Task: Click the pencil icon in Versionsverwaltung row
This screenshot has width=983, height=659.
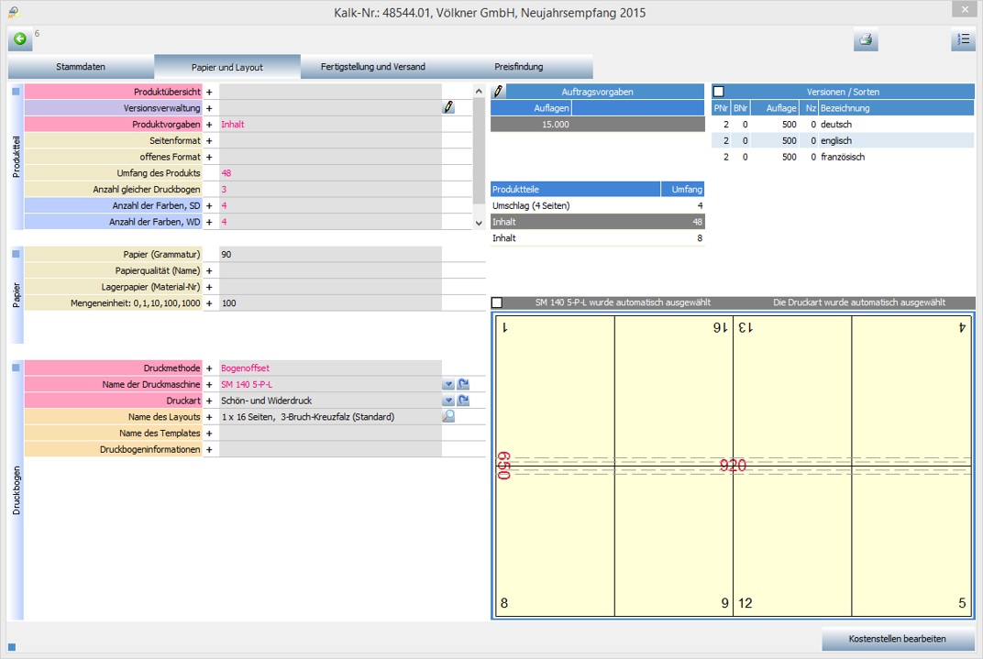Action: click(448, 108)
